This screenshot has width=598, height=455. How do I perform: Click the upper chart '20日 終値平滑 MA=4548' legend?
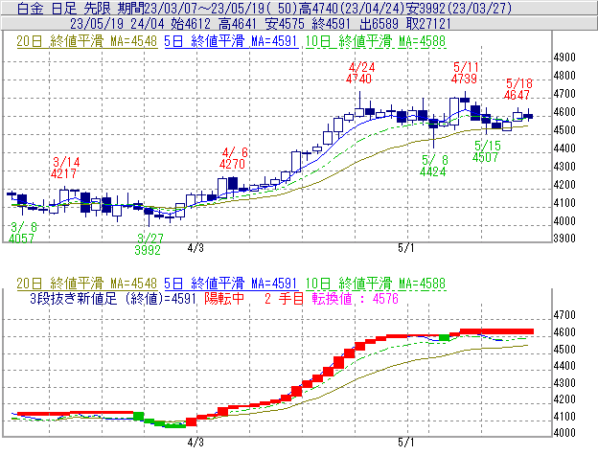pyautogui.click(x=86, y=41)
